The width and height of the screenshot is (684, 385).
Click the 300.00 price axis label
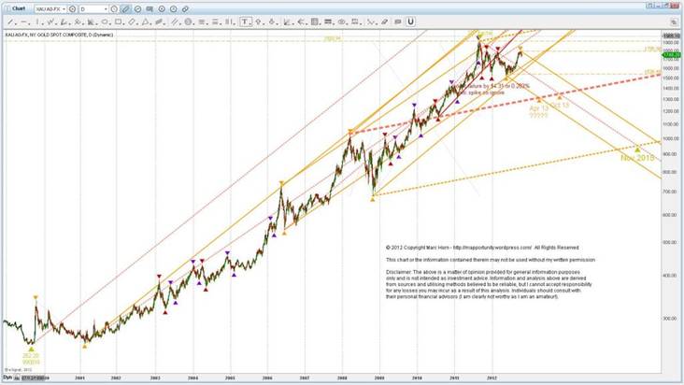[x=672, y=319]
